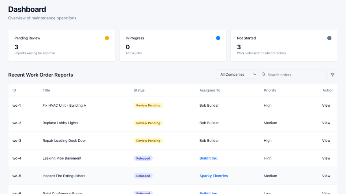This screenshot has width=346, height=194.
Task: Click the wo-5 ID cell
Action: tap(17, 176)
